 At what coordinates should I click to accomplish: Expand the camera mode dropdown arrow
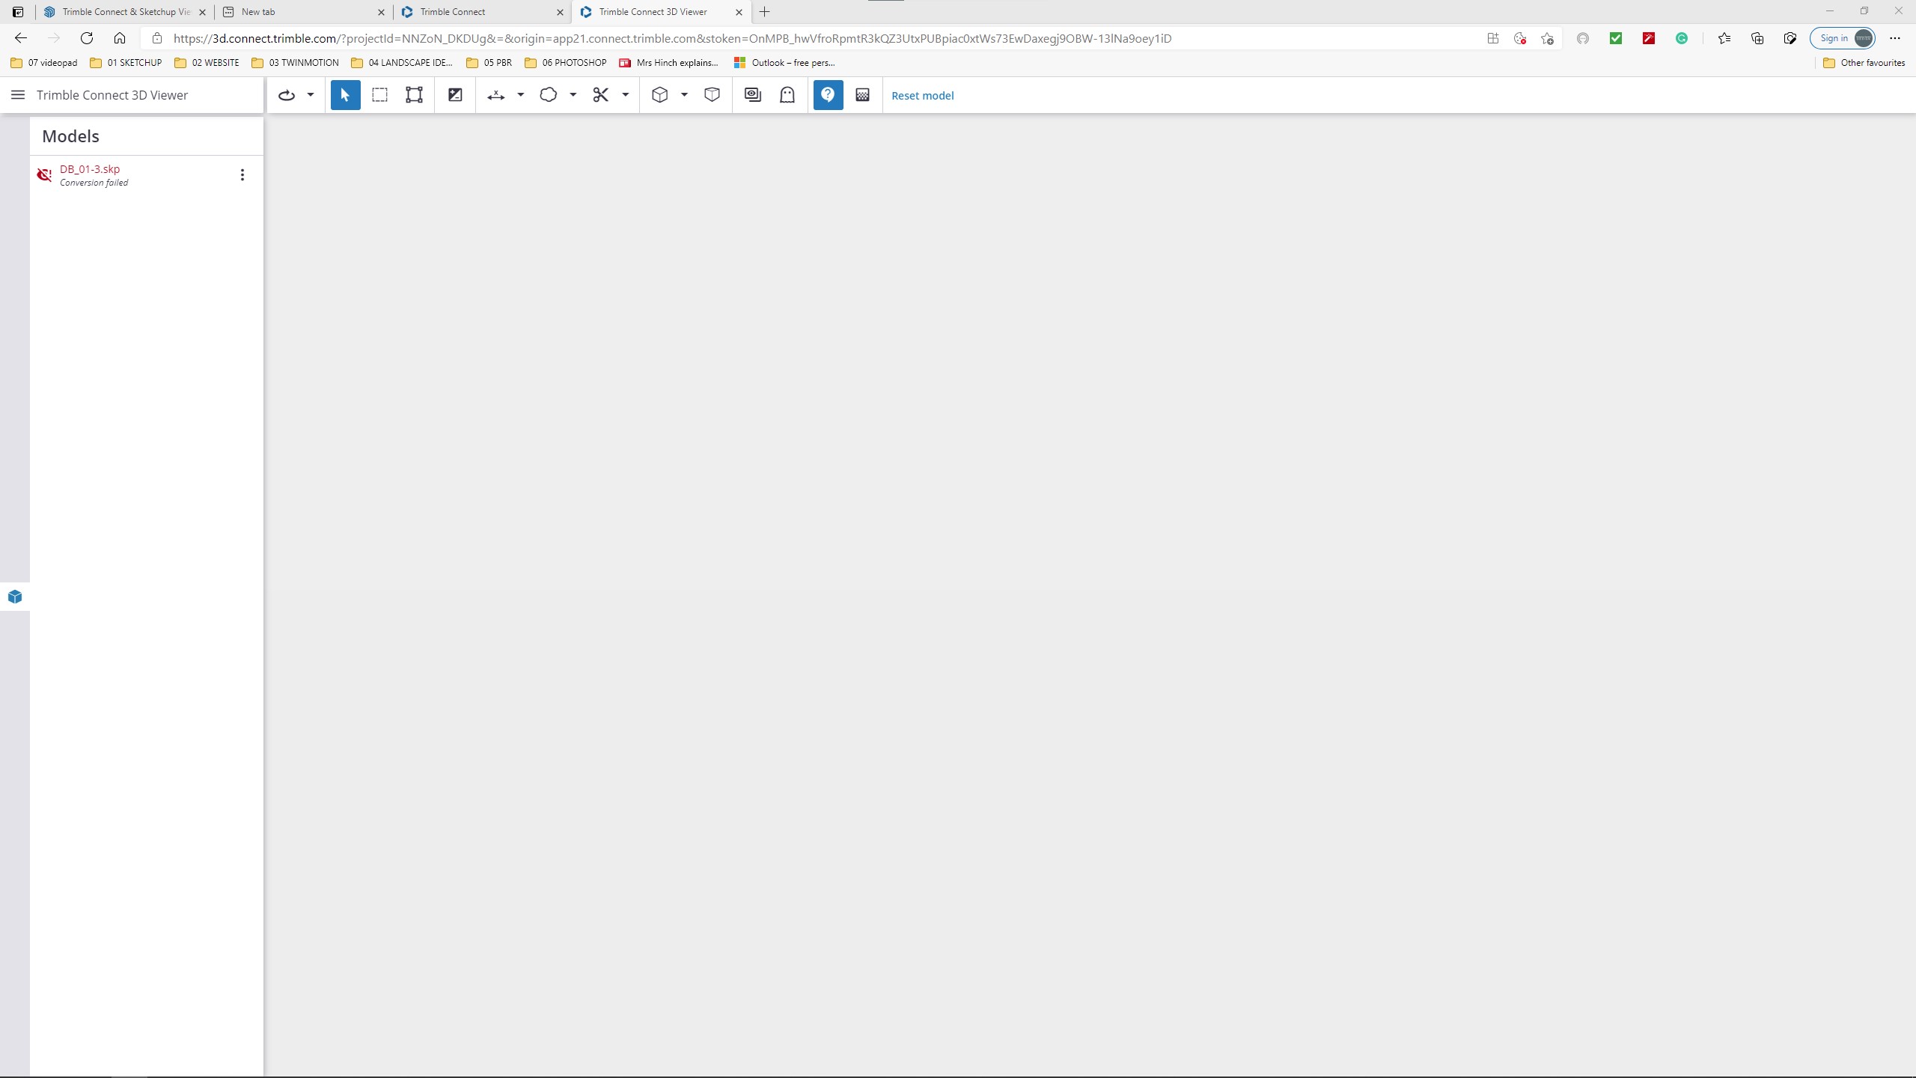click(311, 95)
